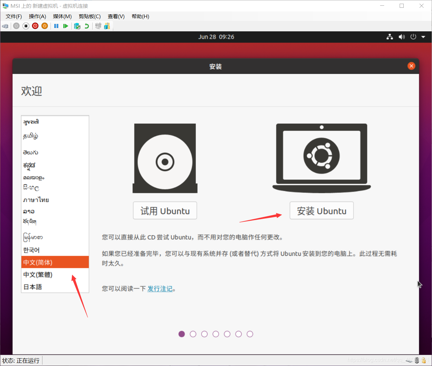Select తెలుగు in the language list
This screenshot has height=366, width=432.
tap(55, 152)
